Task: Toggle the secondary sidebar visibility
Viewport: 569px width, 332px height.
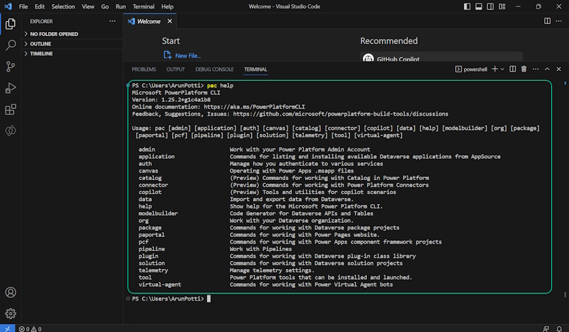Action: [491, 7]
